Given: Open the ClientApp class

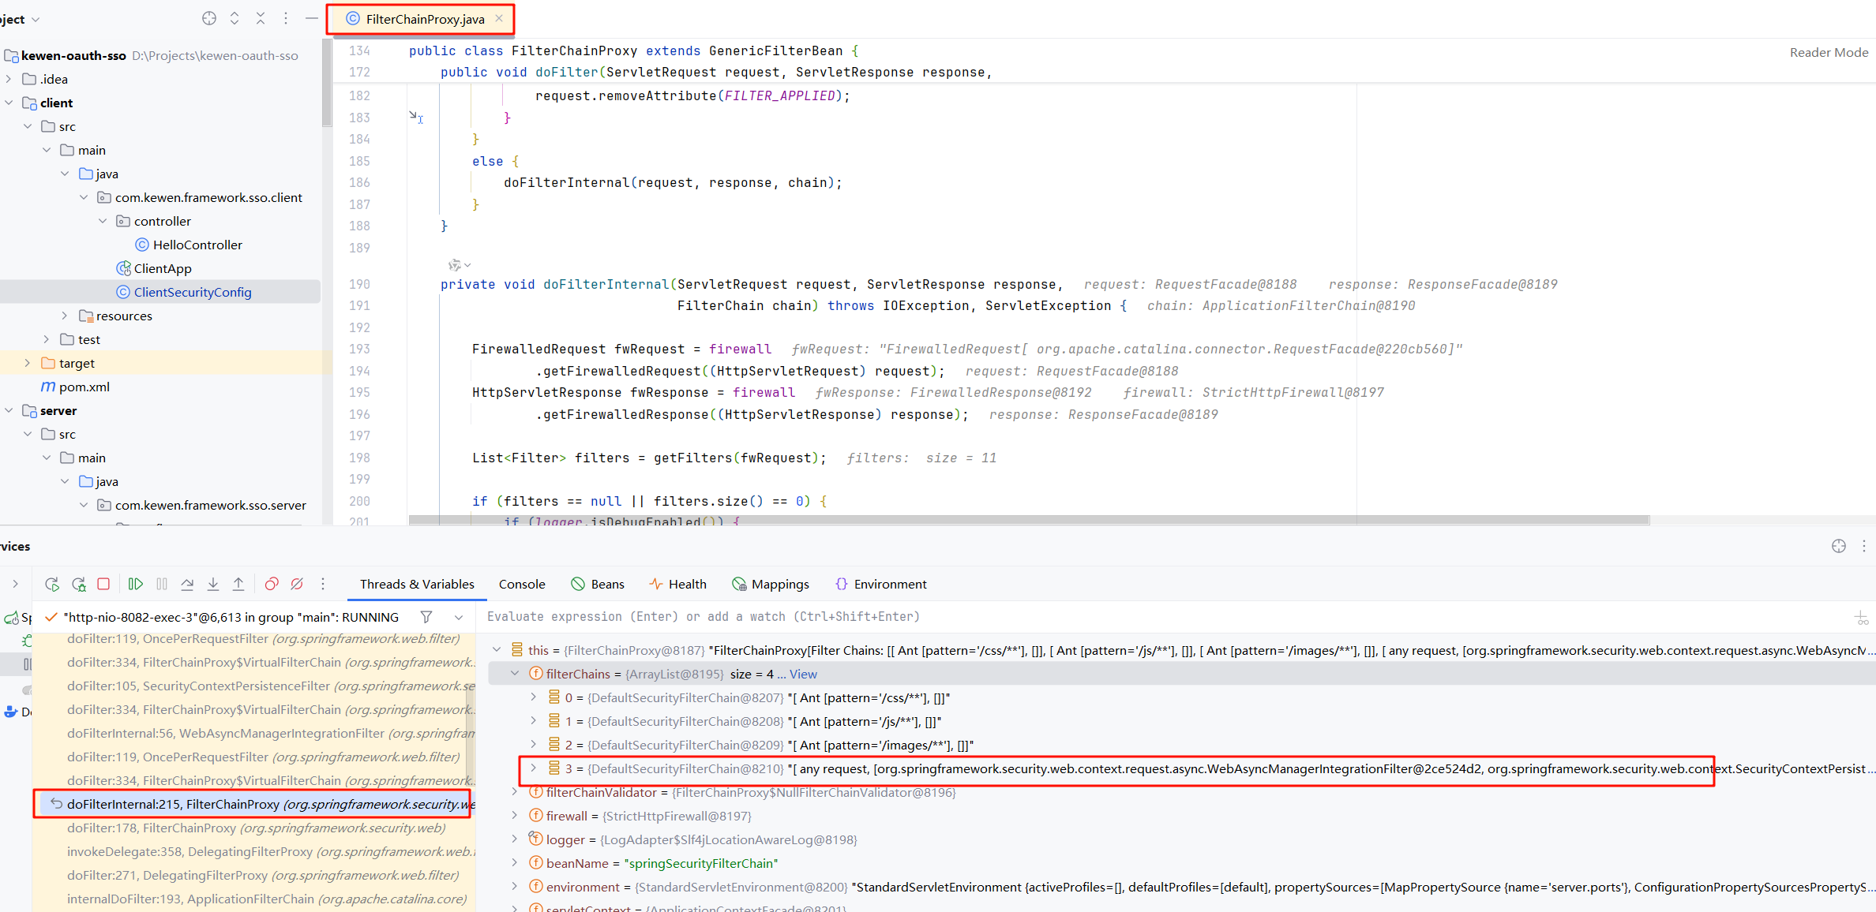Looking at the screenshot, I should coord(154,268).
